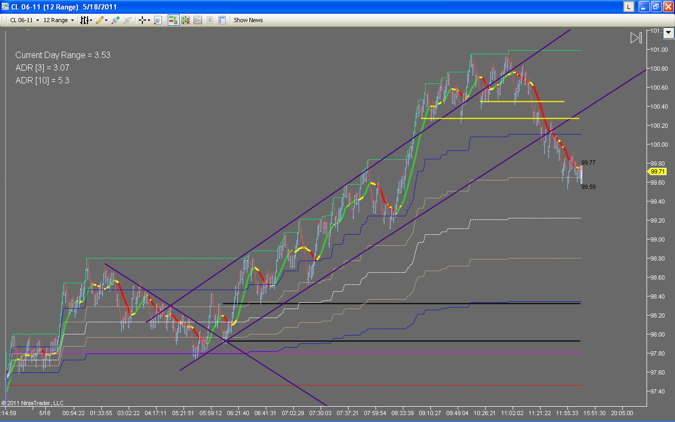
Task: Click the 99.77 high label by last bars
Action: tap(589, 162)
